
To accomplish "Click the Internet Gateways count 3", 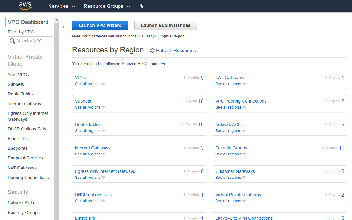I will [x=202, y=148].
